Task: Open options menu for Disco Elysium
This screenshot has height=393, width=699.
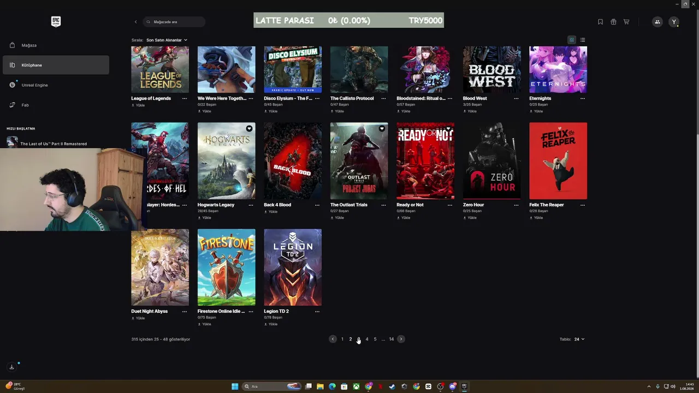Action: [x=317, y=98]
